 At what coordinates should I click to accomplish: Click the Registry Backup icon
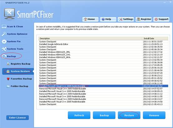coord(8,64)
